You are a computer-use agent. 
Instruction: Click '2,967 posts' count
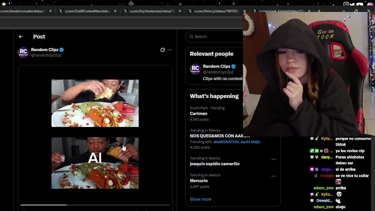coord(200,187)
